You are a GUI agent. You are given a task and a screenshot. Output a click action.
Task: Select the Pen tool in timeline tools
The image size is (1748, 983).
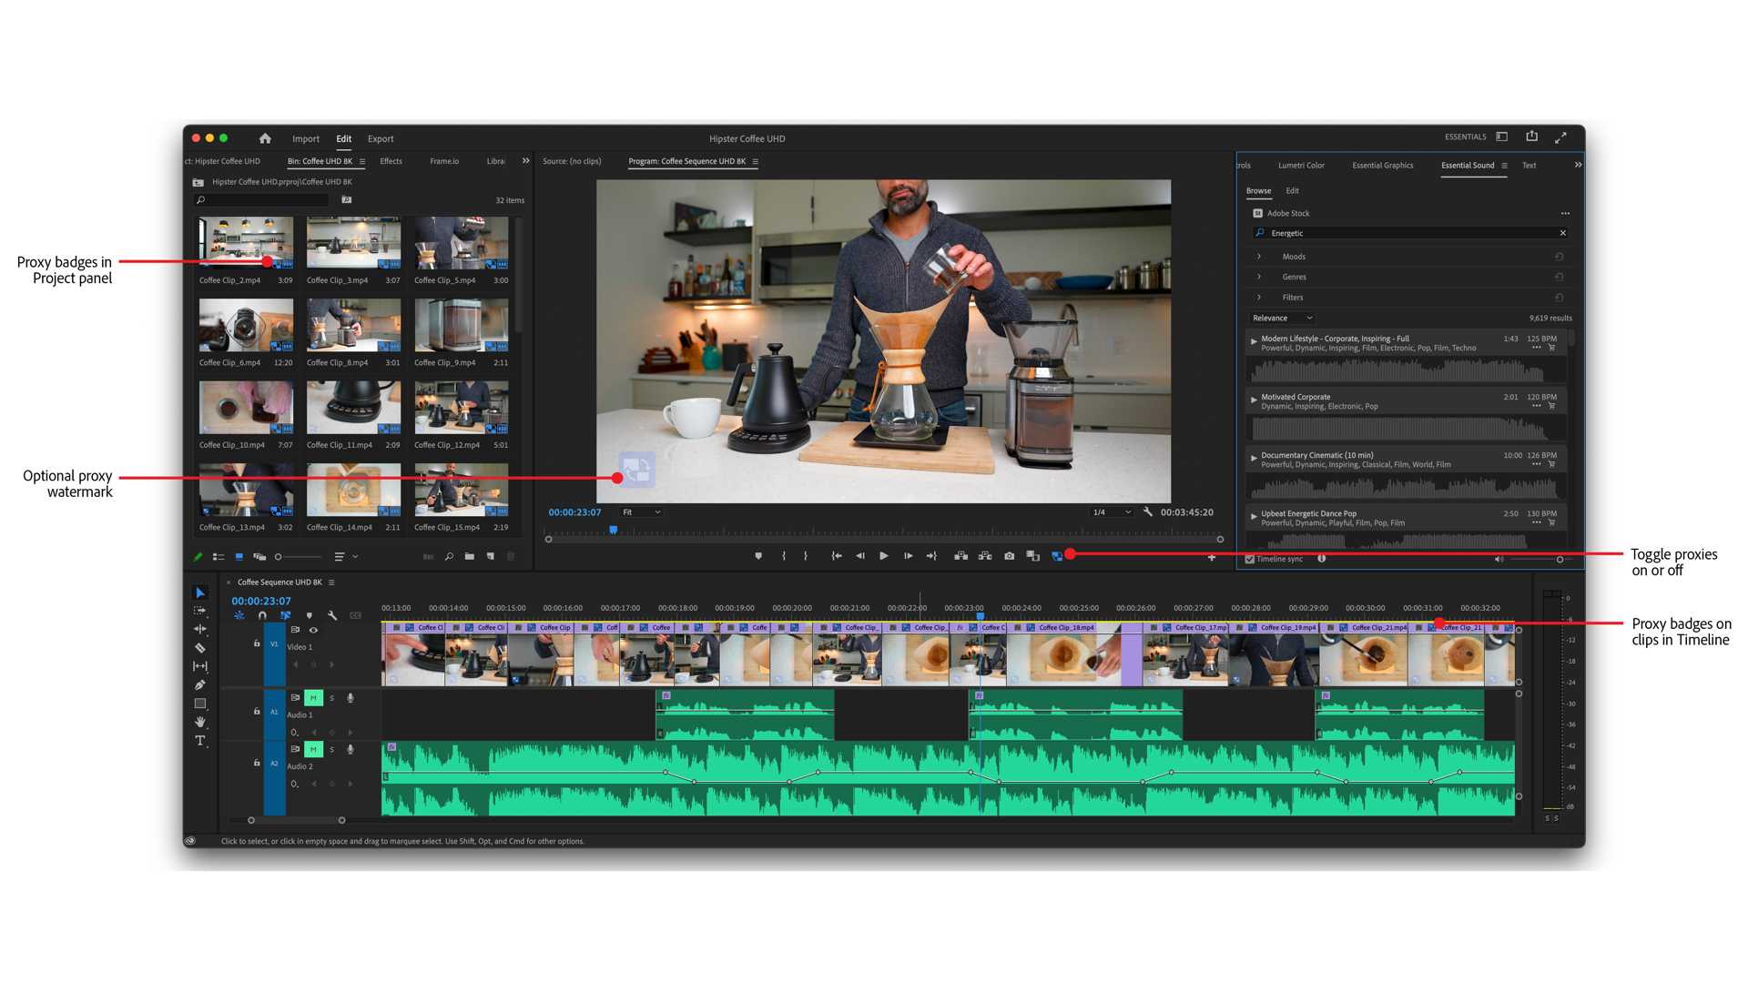coord(200,684)
